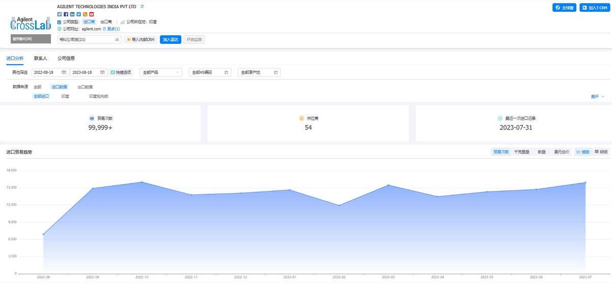Open the 全部产品 products dropdown
The height and width of the screenshot is (283, 612).
161,72
